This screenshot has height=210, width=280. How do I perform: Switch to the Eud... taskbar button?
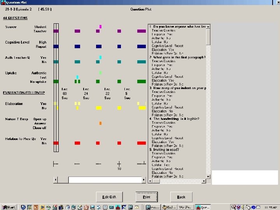[x=169, y=207]
